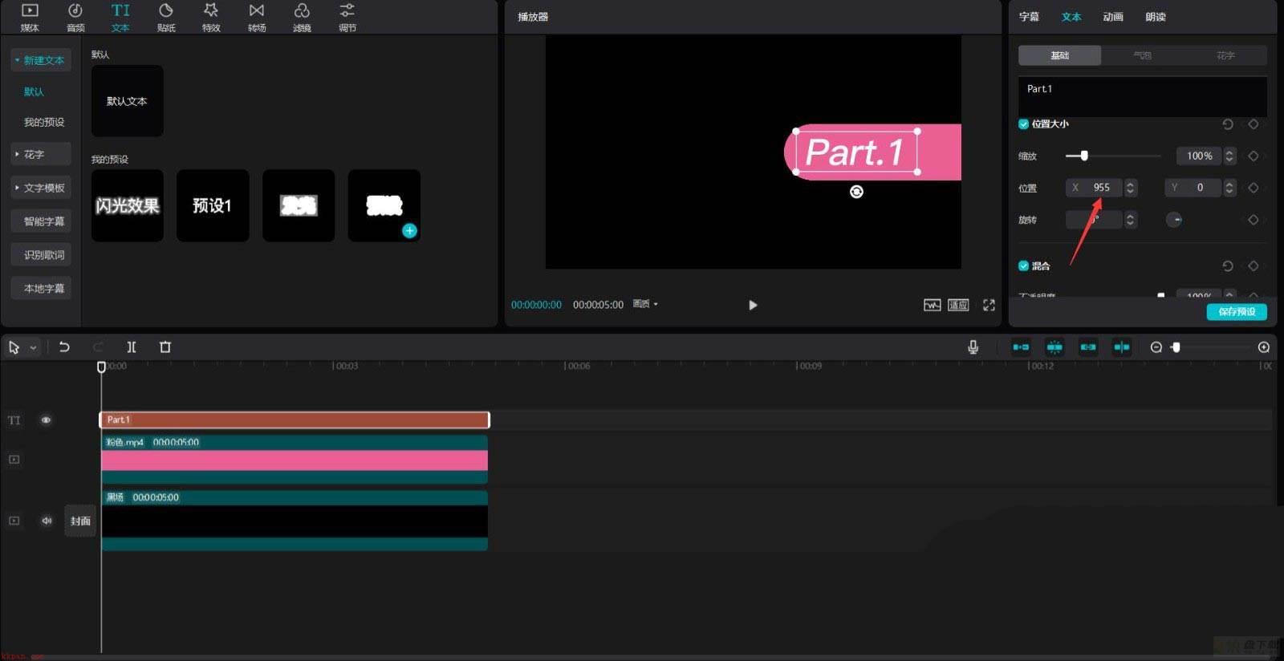Click the timeline zoom-in magnifier icon
This screenshot has height=661, width=1284.
point(1264,347)
